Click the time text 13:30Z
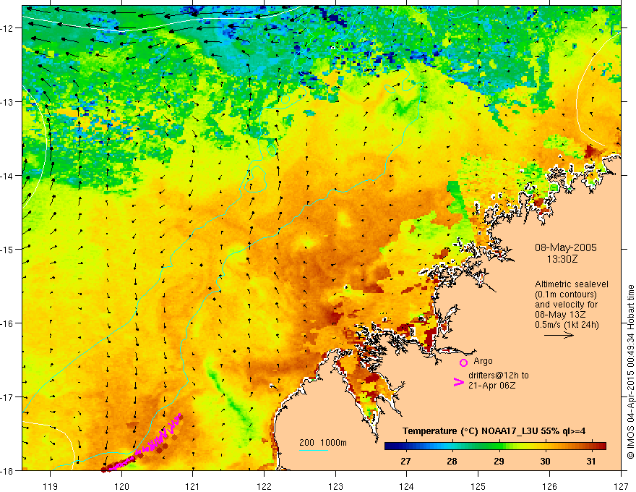 click(562, 258)
